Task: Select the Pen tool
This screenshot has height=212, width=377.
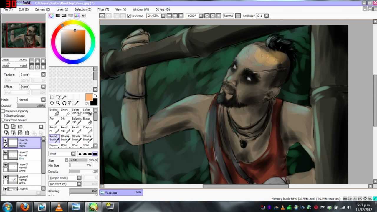Action: [x=54, y=120]
